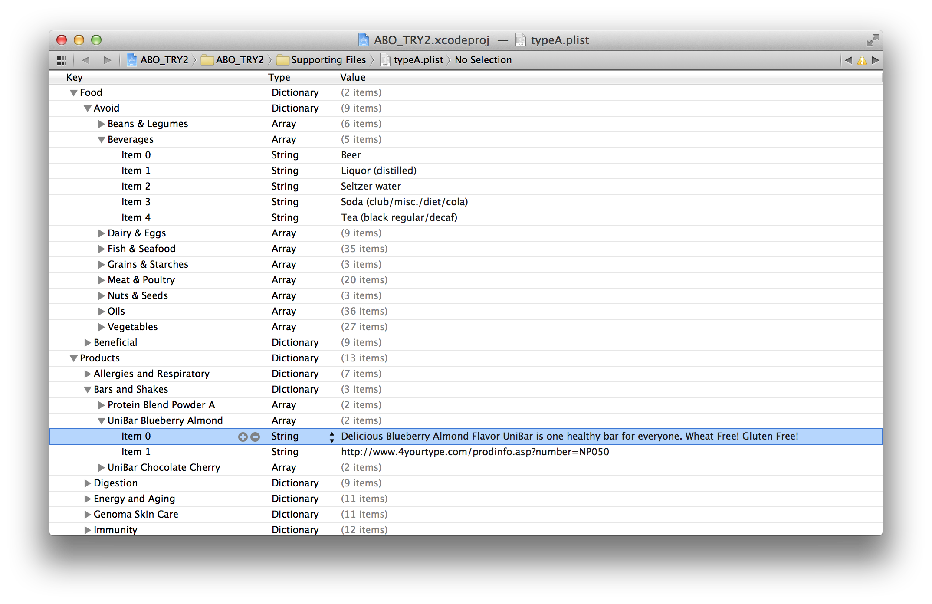Expand UniBar Chocolate Cherry array

(x=102, y=468)
